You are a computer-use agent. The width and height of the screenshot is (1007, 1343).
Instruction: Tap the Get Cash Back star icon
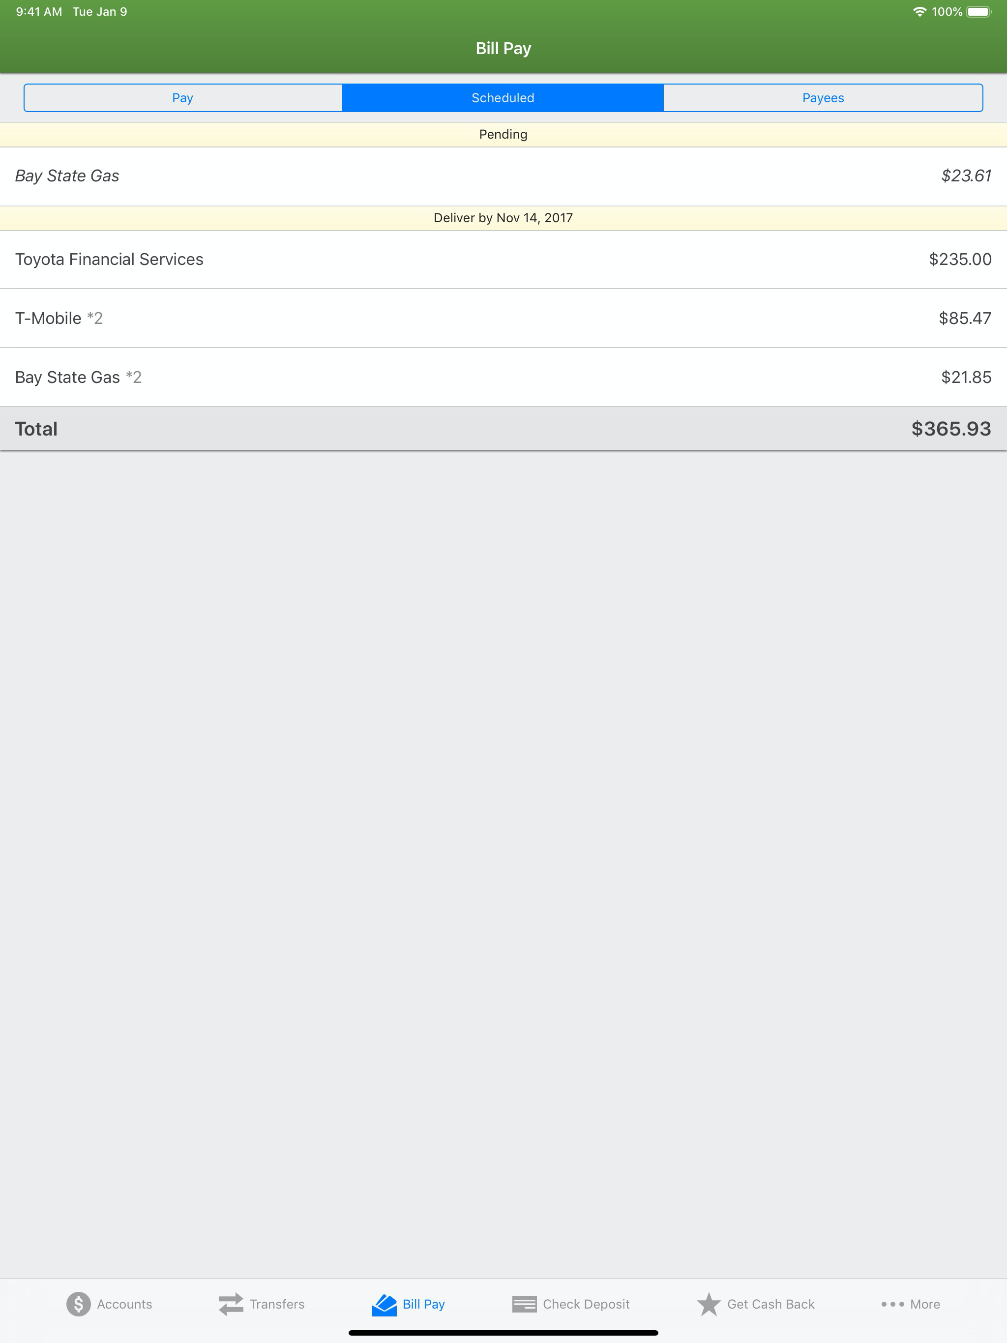pyautogui.click(x=708, y=1304)
